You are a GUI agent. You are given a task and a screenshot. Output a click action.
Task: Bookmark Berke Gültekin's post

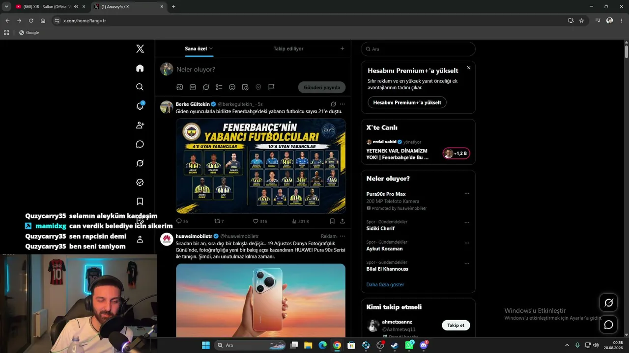(x=332, y=221)
